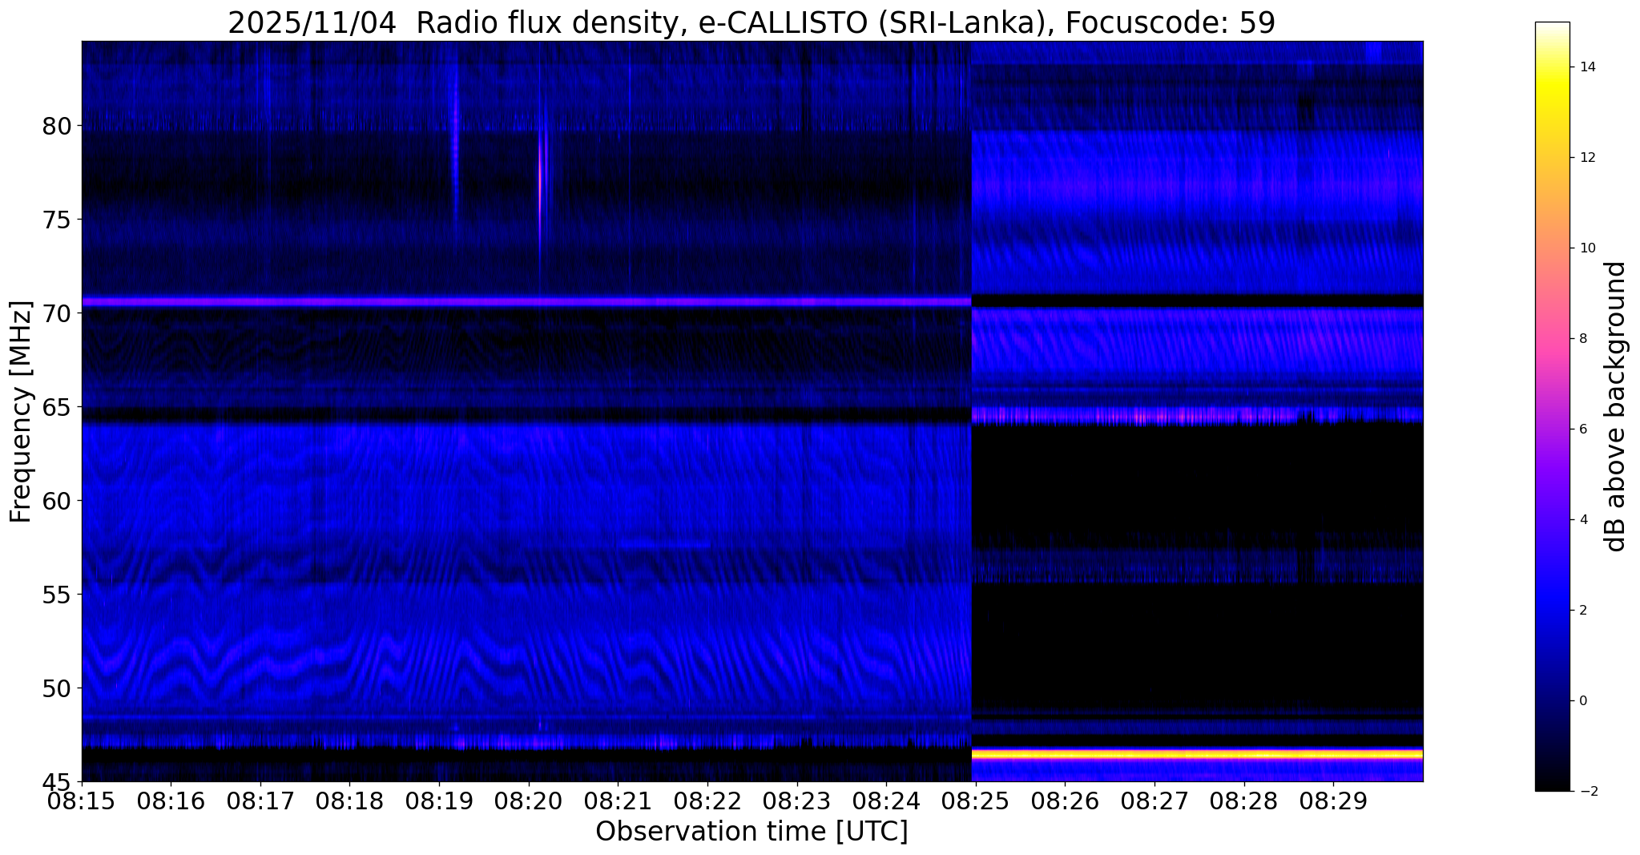Click the 45 MHz frequency tick label
This screenshot has height=855, width=1640.
pos(56,780)
